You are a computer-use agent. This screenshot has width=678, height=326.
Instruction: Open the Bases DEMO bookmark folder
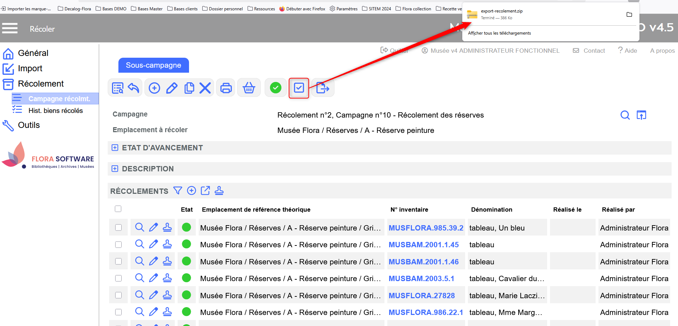pos(111,9)
